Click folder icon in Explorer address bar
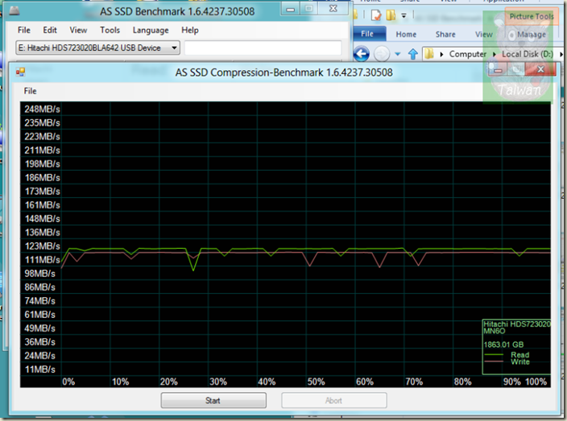This screenshot has width=567, height=421. pyautogui.click(x=428, y=54)
